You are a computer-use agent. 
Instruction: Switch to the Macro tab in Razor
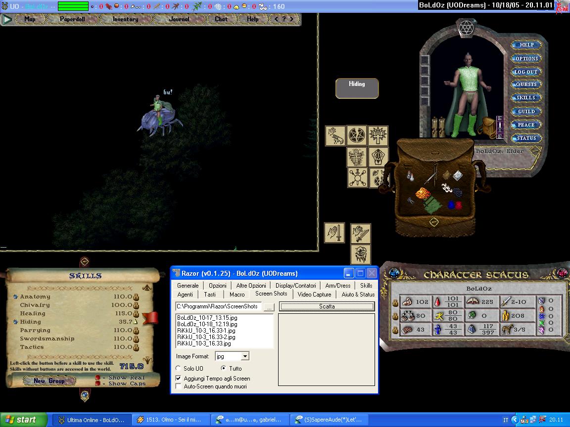(x=237, y=295)
